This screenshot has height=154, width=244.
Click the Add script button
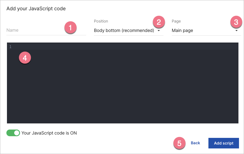pos(223,143)
